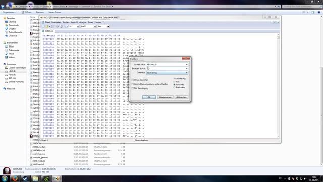
Task: Click the Explorer back navigation arrow
Action: 3,6
